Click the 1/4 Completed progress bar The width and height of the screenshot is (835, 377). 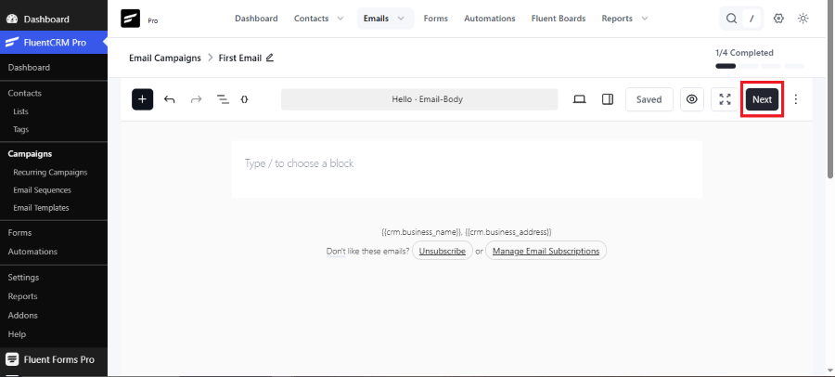pos(760,66)
